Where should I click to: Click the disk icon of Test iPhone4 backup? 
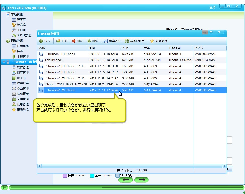pos(41,60)
